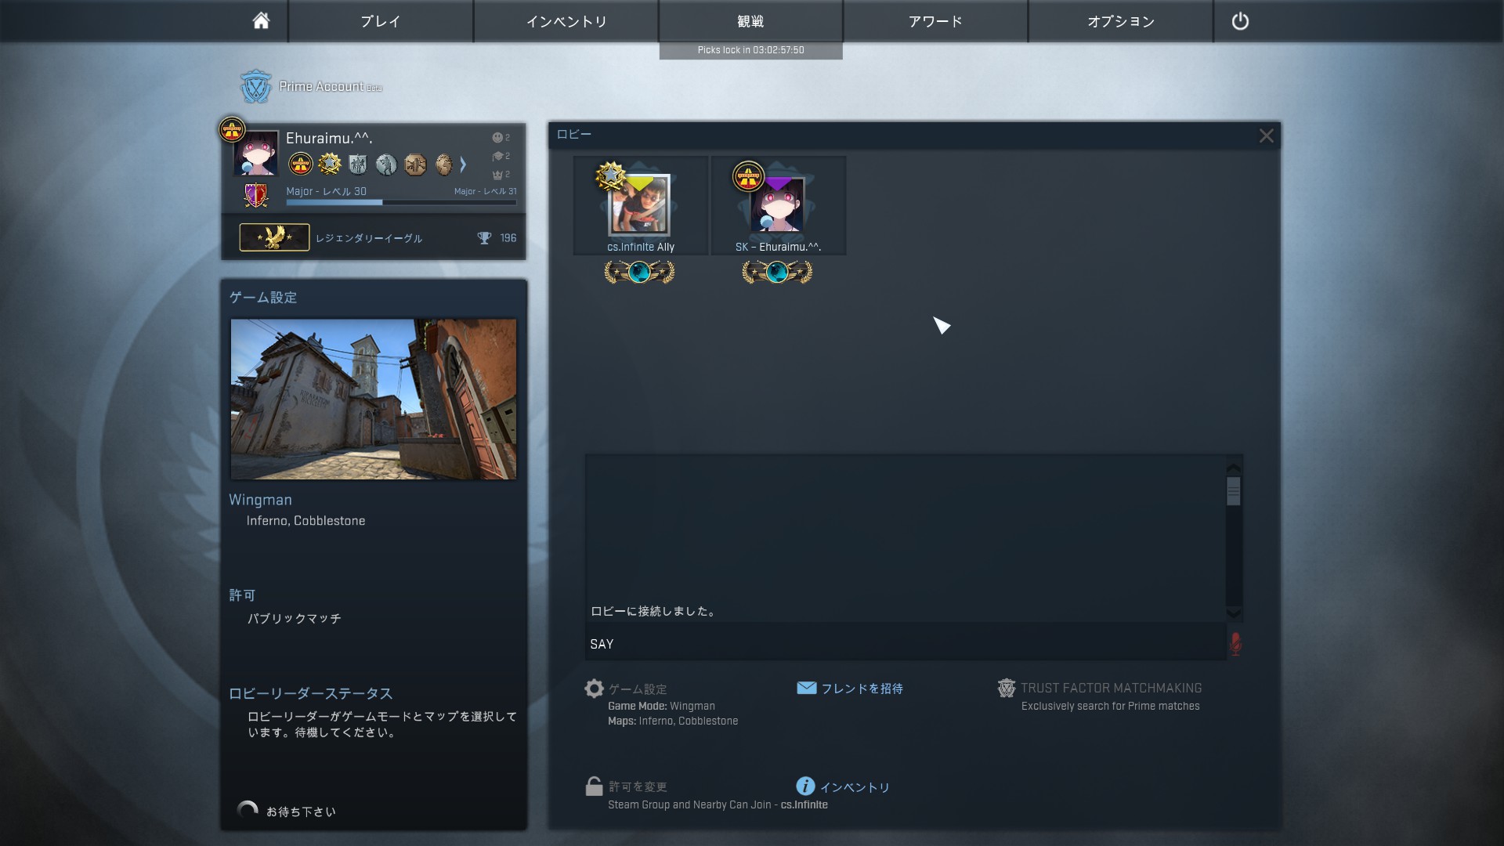Click the Inferno map preview image

point(374,399)
